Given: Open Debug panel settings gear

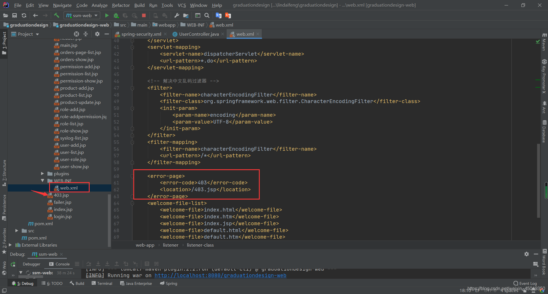Looking at the screenshot, I should tap(527, 254).
